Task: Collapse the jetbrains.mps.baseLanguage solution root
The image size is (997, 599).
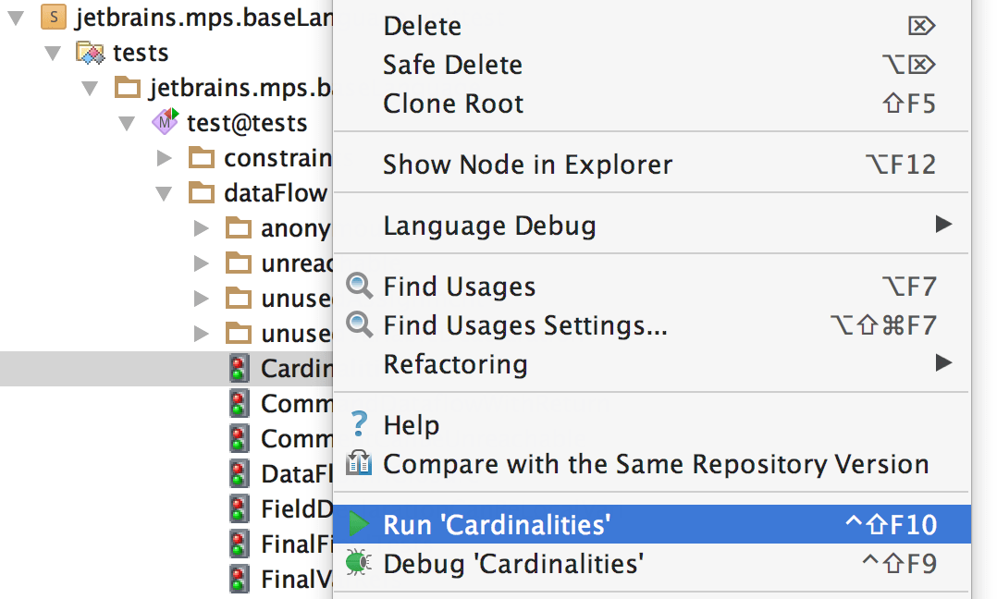Action: tap(16, 18)
